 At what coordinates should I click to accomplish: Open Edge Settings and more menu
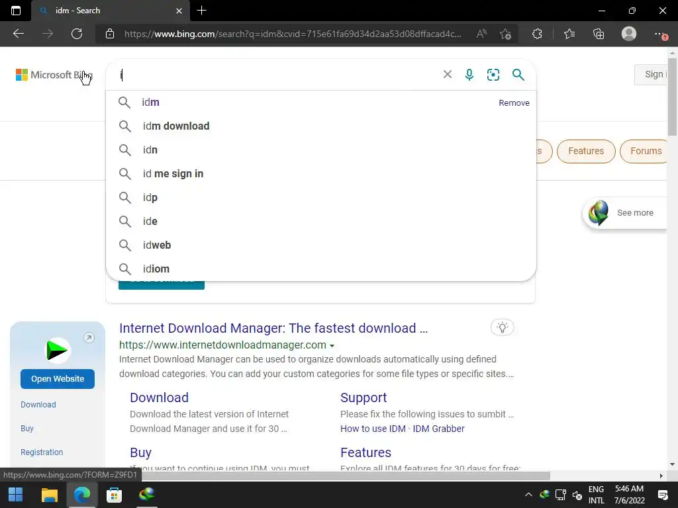pos(660,34)
